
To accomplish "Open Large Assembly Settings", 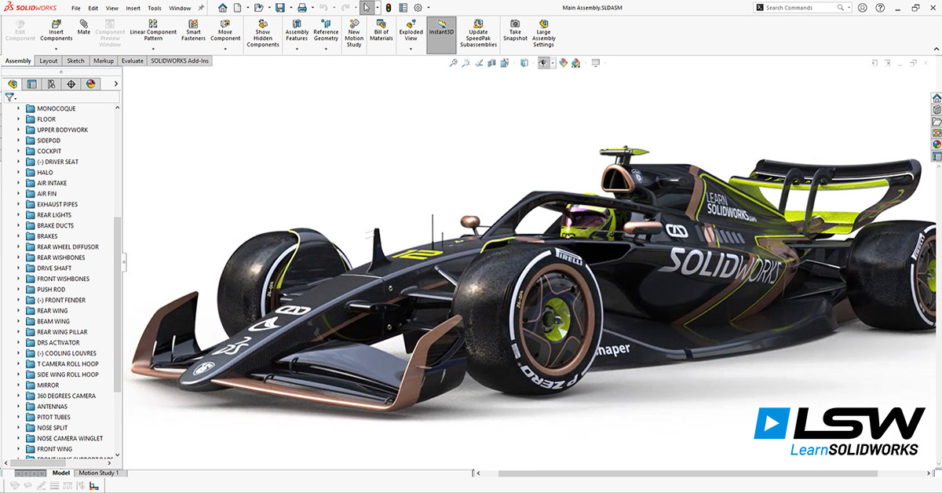I will (543, 24).
